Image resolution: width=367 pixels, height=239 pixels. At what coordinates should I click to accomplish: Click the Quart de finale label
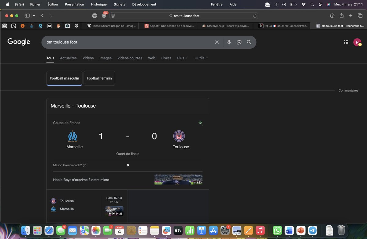point(128,154)
